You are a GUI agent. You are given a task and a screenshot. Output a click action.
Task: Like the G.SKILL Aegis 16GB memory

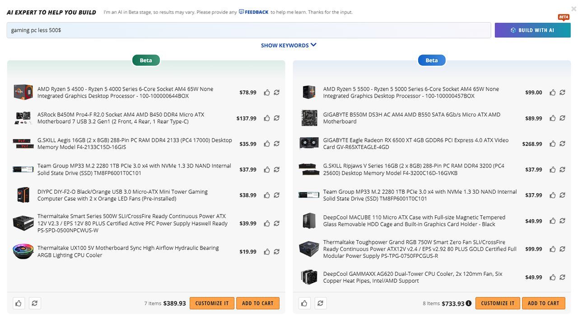coord(267,144)
